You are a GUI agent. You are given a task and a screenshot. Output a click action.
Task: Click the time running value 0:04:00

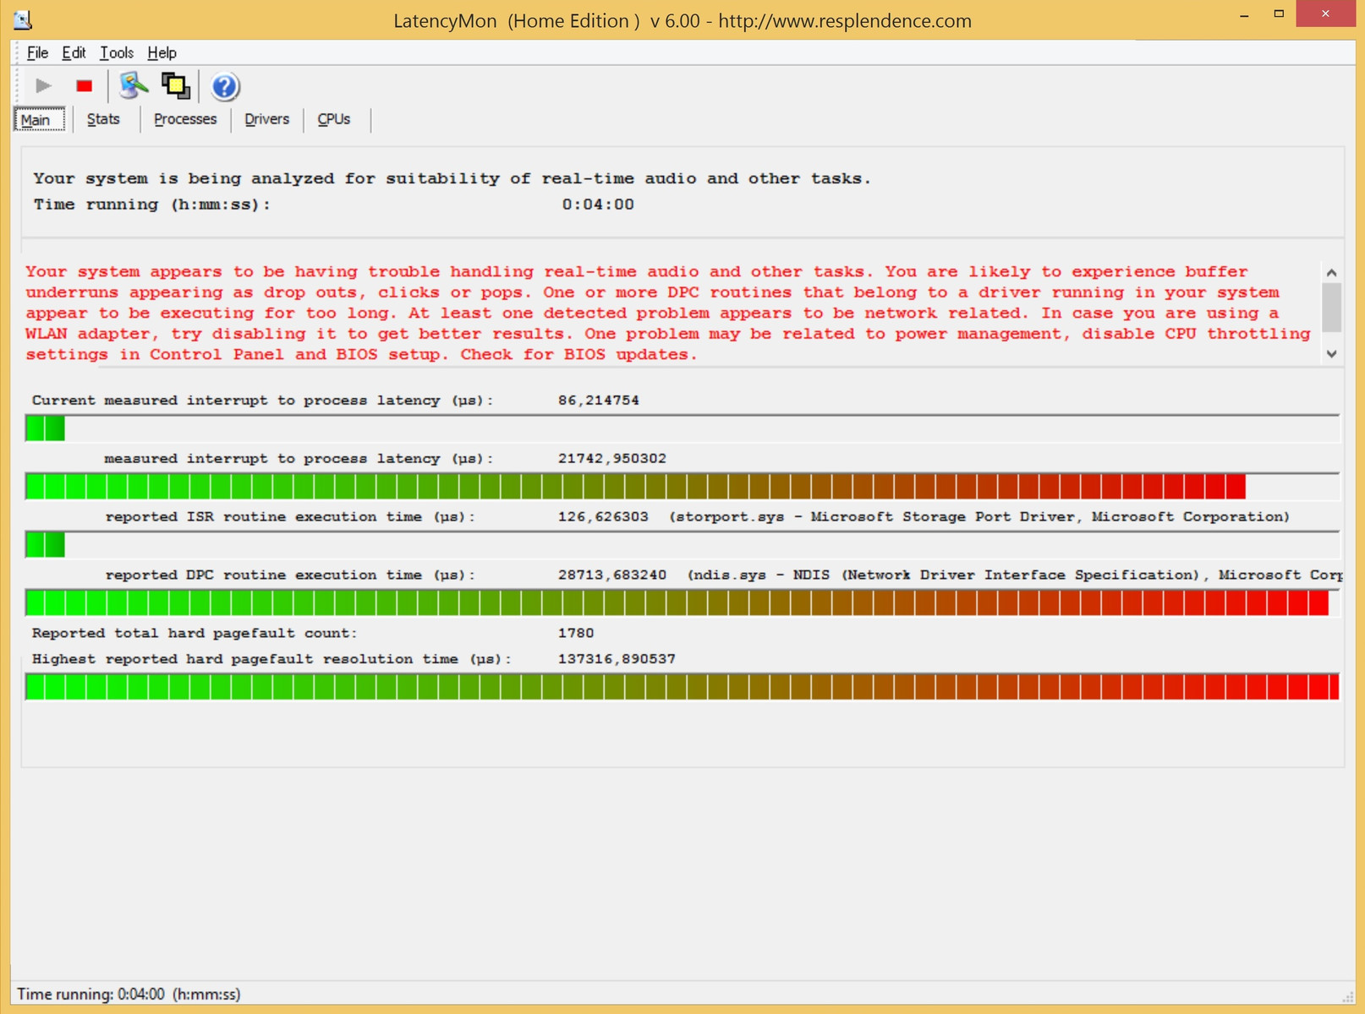click(598, 204)
